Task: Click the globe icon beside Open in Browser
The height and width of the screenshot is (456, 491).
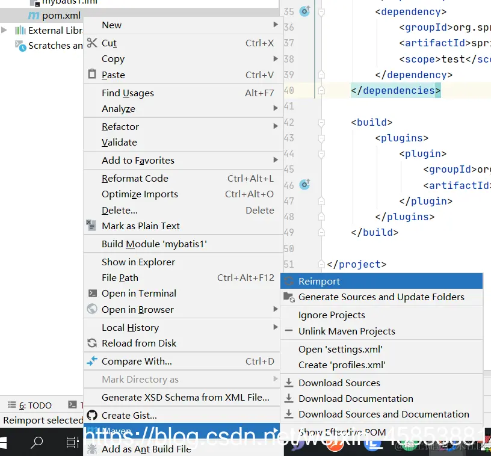Action: coord(92,309)
